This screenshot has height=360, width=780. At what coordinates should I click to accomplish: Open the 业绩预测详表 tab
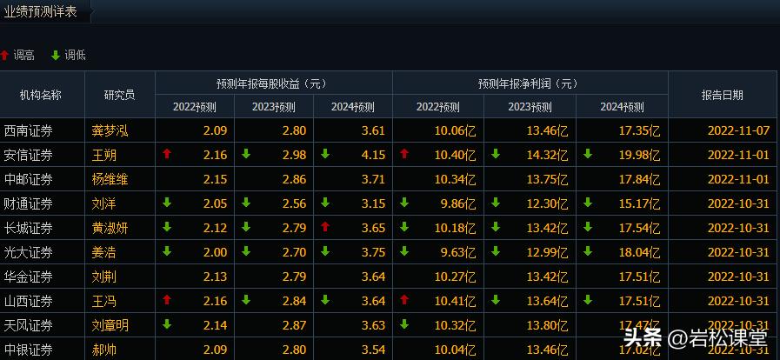(x=40, y=12)
